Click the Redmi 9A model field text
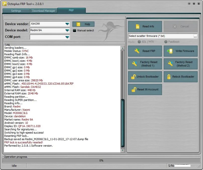Image resolution: width=203 pixels, height=170 pixels. pyautogui.click(x=36, y=30)
